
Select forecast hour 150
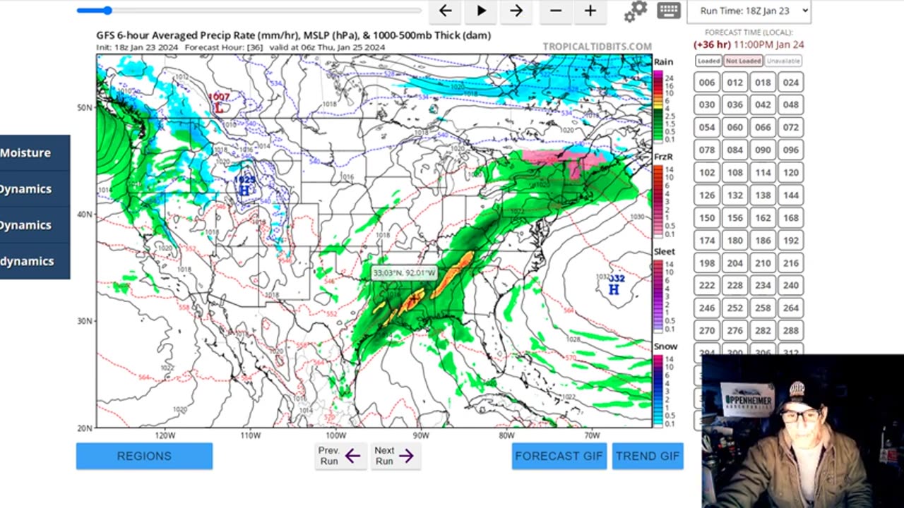pos(707,218)
